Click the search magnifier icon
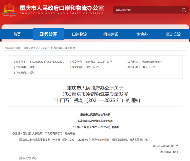Screen dimensions: 190x161 [x=184, y=10]
